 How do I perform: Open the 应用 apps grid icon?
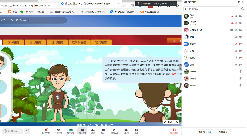pyautogui.click(x=136, y=130)
